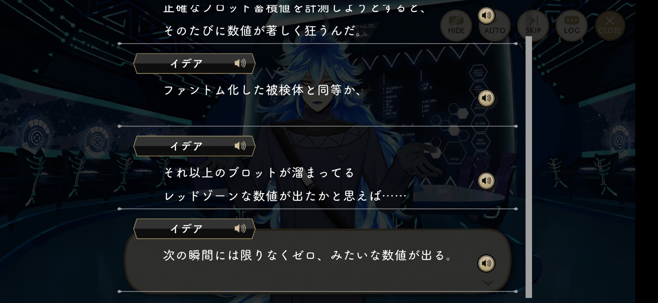Play voice for the ファントム化した被検体 line
The image size is (658, 303).
486,98
